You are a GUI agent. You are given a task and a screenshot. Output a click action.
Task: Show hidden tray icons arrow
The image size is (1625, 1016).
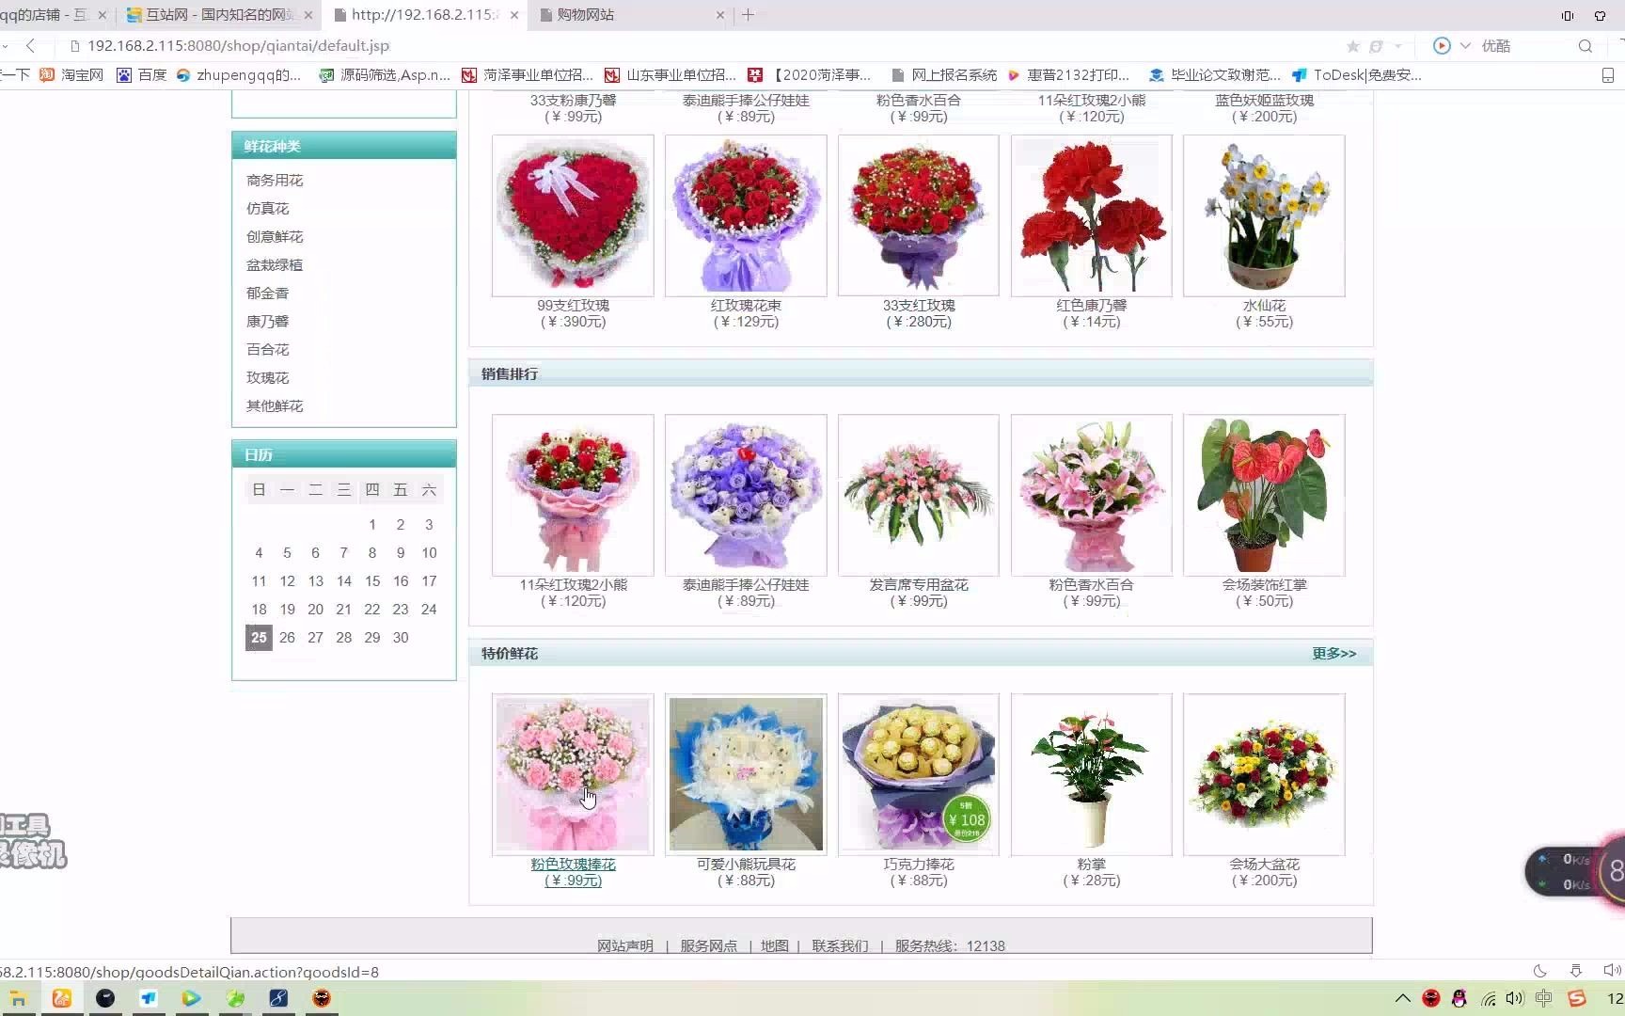click(x=1402, y=999)
